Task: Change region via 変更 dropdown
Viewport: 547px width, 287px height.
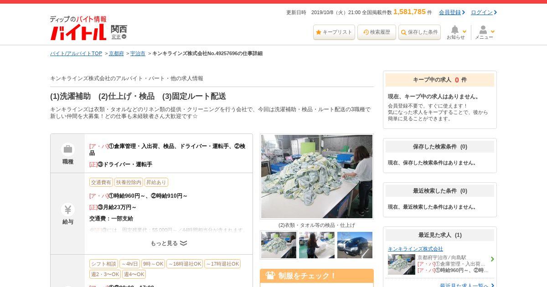Action: [x=119, y=37]
